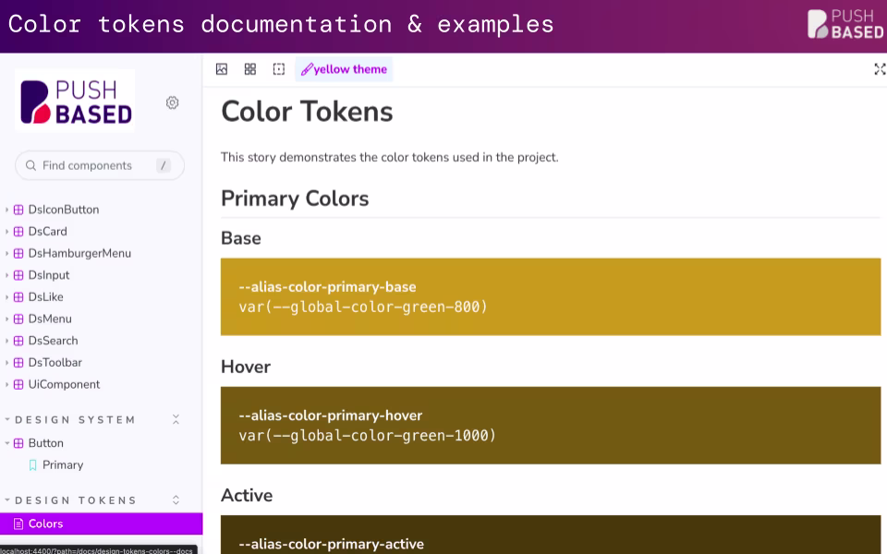The width and height of the screenshot is (887, 554).
Task: Toggle the background image toolbar icon
Action: pyautogui.click(x=222, y=69)
